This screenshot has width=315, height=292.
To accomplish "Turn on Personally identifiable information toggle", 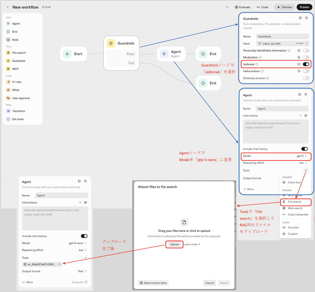I will pyautogui.click(x=306, y=50).
